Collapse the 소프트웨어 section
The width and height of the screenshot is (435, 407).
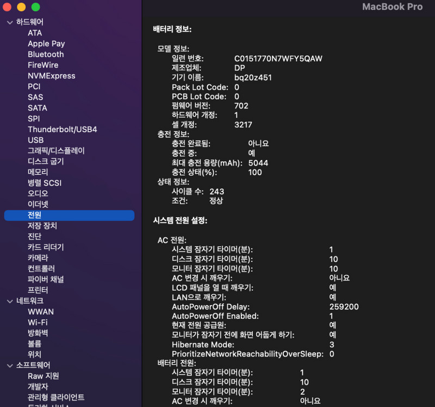(9, 365)
